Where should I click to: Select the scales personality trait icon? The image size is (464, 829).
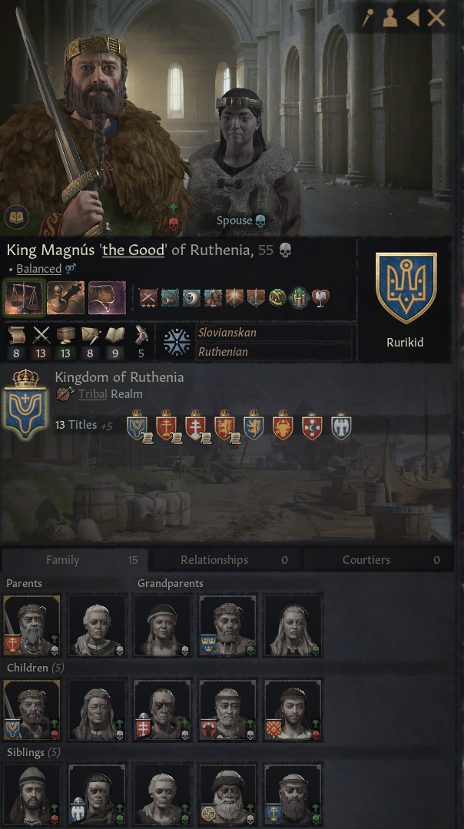pos(25,297)
